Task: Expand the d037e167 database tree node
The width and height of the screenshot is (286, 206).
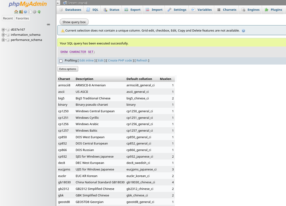Action: (3, 29)
